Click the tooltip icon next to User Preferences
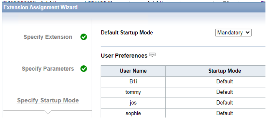The height and width of the screenshot is (128, 270). [152, 55]
